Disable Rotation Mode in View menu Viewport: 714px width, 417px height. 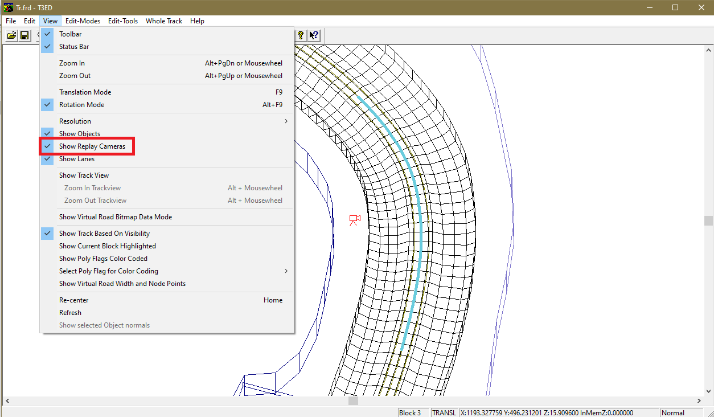[167, 105]
